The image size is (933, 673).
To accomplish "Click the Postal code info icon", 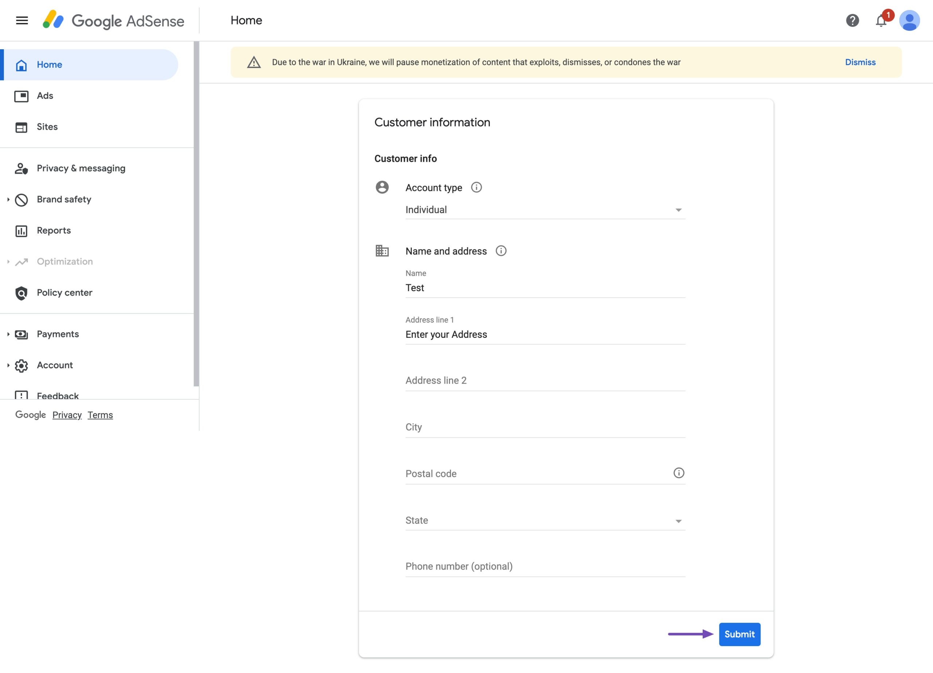I will tap(678, 472).
